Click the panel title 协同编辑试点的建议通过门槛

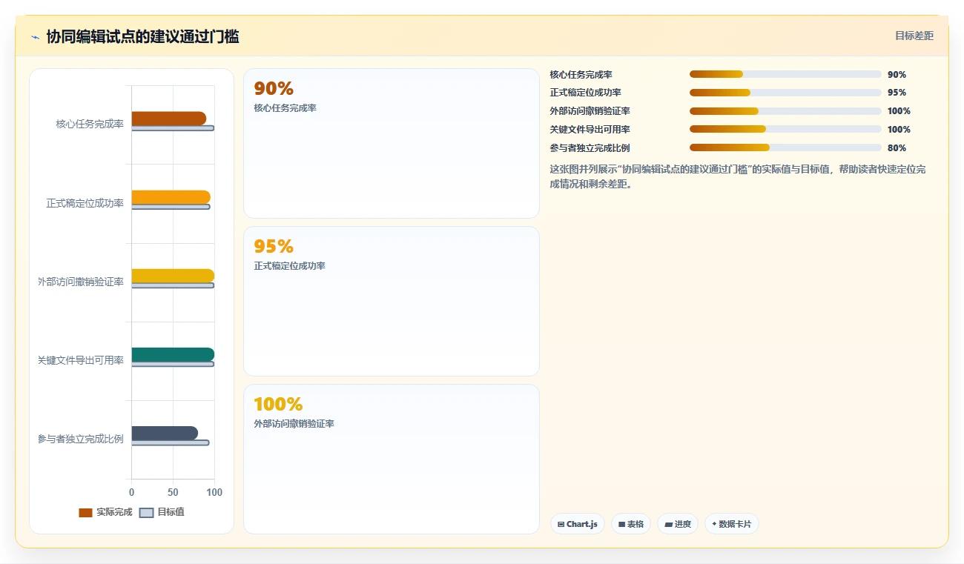pos(142,37)
